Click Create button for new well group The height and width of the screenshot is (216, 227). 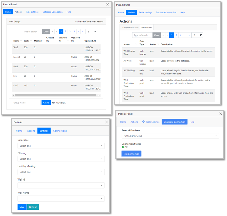(x=46, y=103)
